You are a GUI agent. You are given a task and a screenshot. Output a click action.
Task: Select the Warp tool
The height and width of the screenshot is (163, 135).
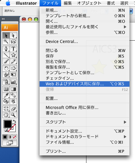(x=6, y=74)
